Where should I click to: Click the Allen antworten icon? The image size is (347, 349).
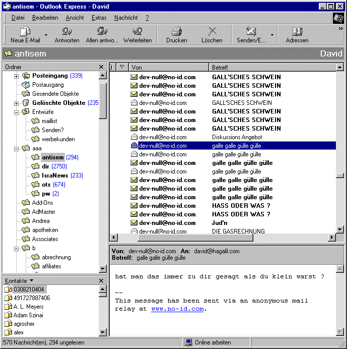[x=102, y=32]
